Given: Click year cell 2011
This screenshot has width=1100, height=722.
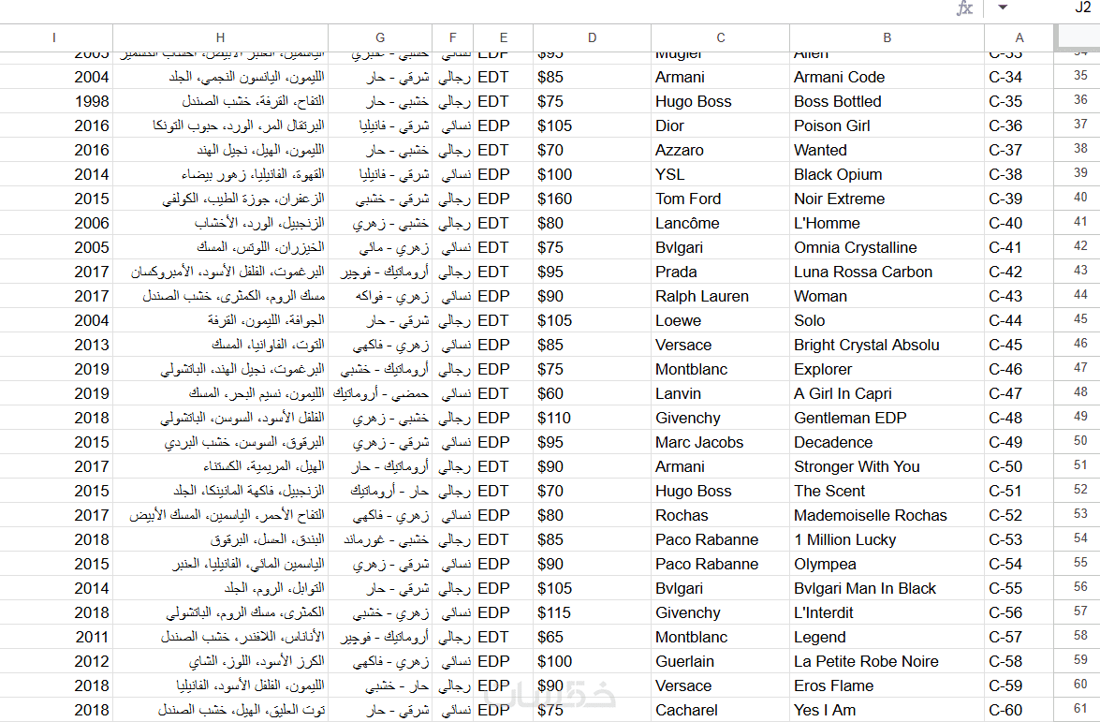Looking at the screenshot, I should tap(56, 637).
